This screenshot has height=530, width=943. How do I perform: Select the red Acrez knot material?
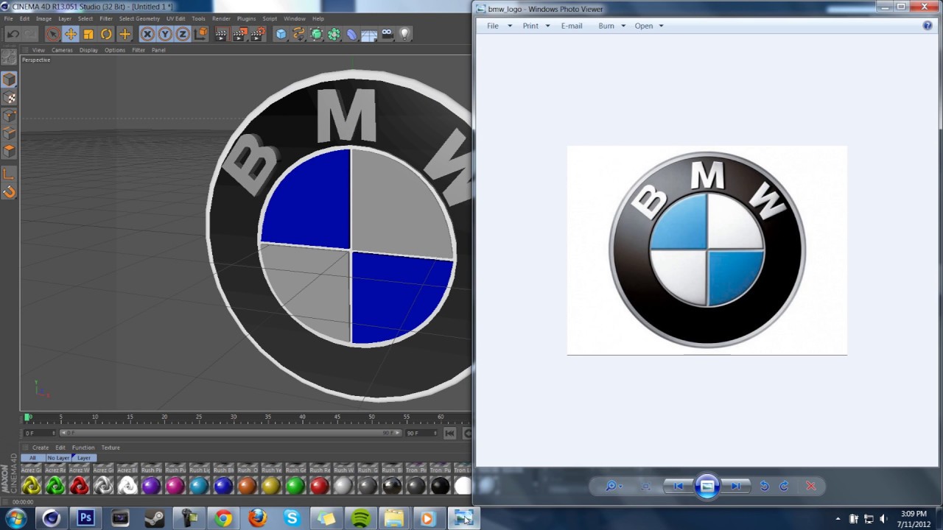click(79, 486)
